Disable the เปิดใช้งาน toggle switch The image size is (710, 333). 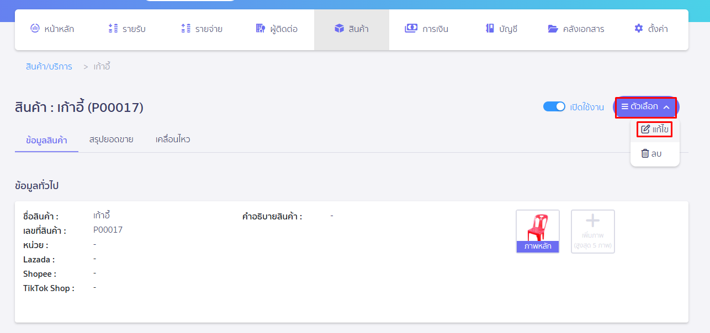click(x=555, y=106)
